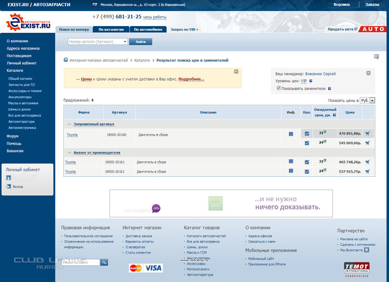Add the 470 891,88р. Toyota engine to cart

367,133
